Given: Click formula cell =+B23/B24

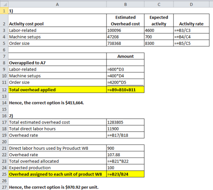Looking at the screenshot, I should 126,174.
